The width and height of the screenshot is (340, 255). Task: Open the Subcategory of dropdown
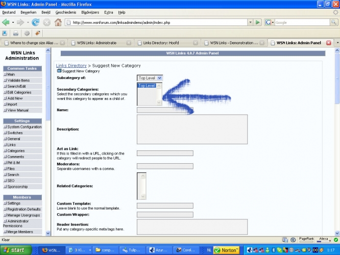click(x=150, y=78)
